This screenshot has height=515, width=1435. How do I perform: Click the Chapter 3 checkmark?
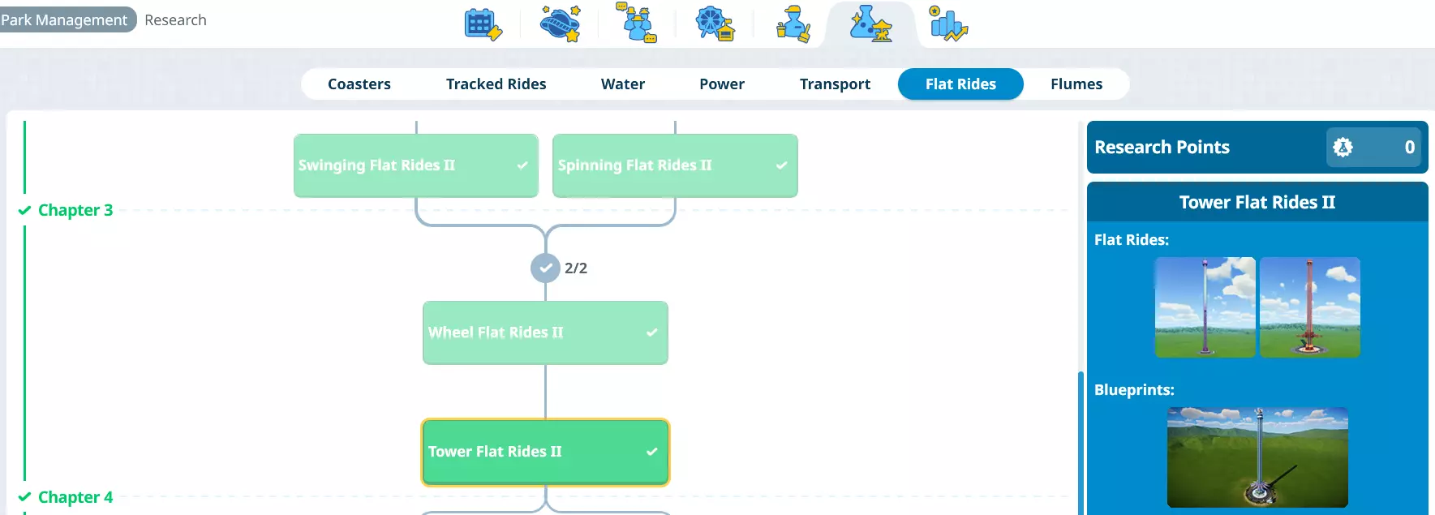24,211
